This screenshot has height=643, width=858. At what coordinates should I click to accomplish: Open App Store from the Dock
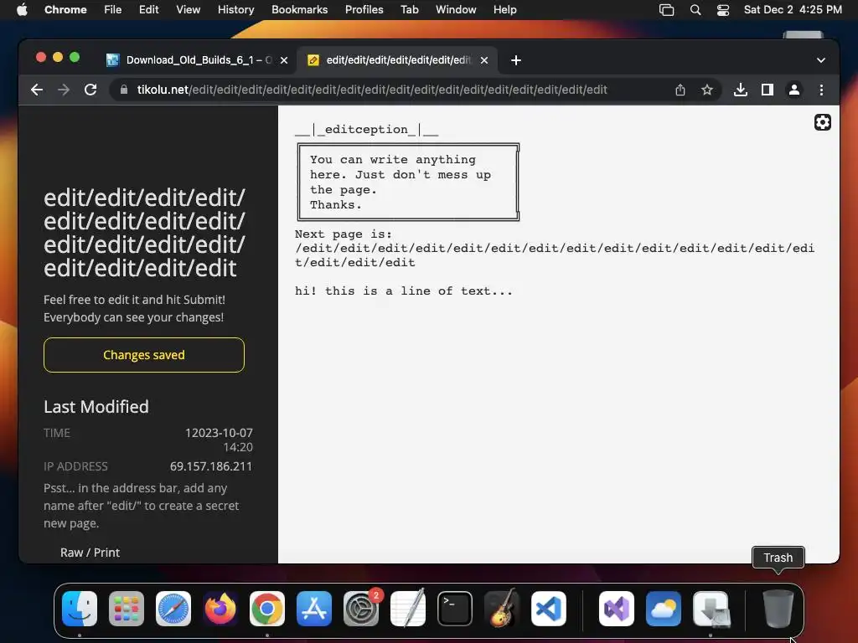[x=314, y=609]
